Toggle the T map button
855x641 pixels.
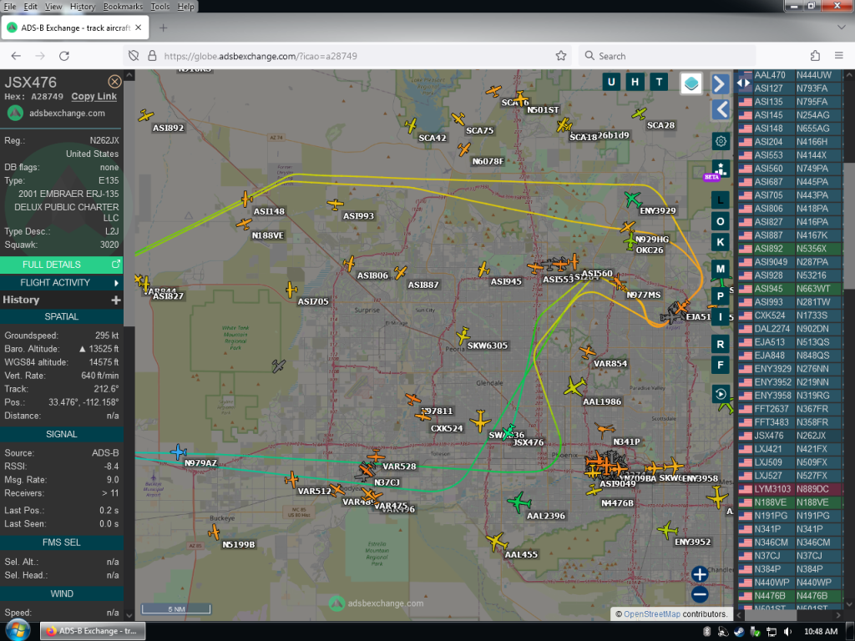[x=660, y=83]
